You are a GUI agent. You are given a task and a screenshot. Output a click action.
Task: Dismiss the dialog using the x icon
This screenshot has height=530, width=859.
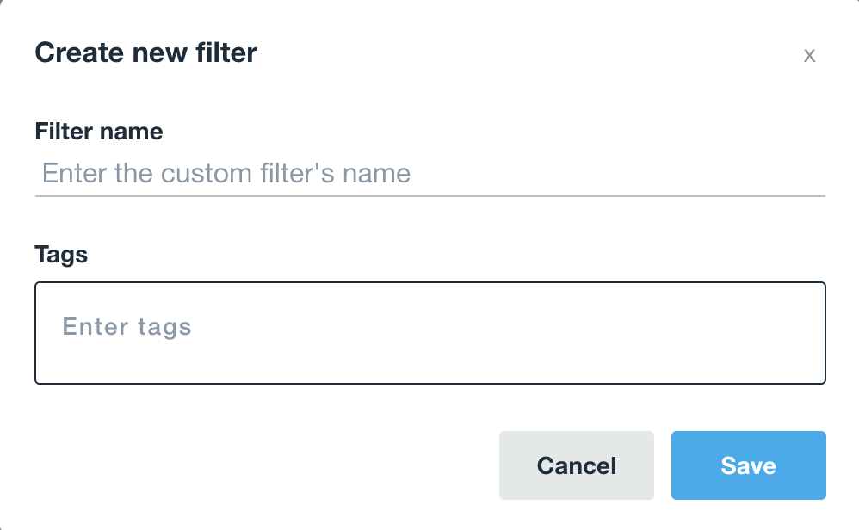[809, 56]
